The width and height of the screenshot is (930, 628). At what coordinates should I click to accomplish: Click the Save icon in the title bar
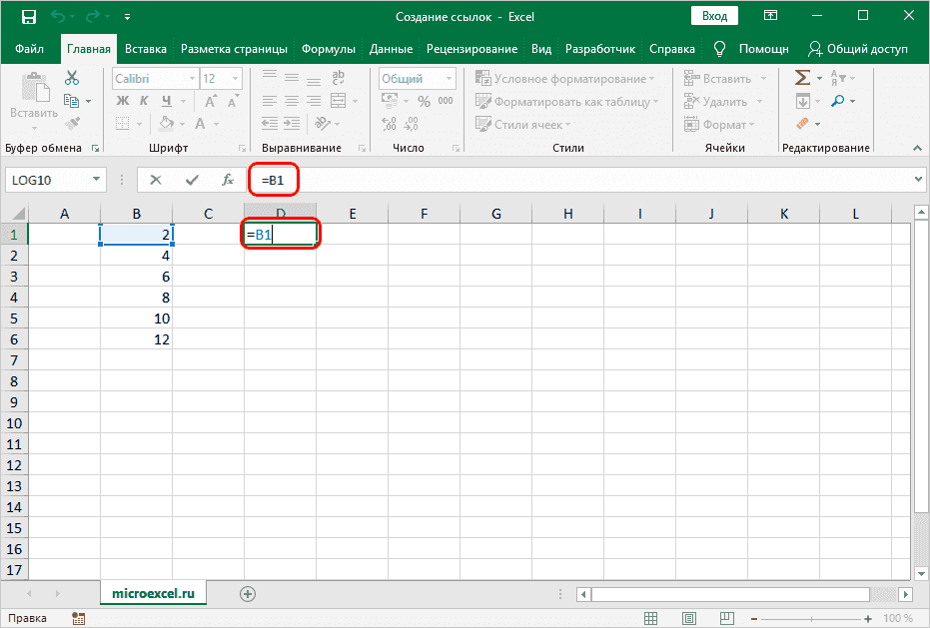pyautogui.click(x=28, y=16)
